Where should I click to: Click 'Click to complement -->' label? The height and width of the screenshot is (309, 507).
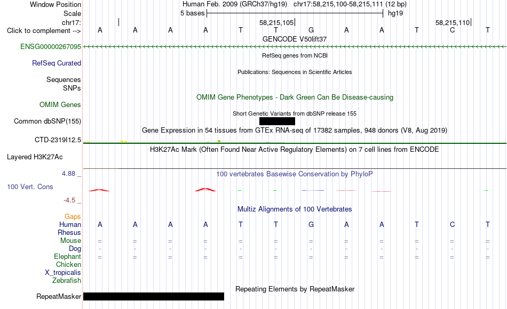tap(44, 31)
